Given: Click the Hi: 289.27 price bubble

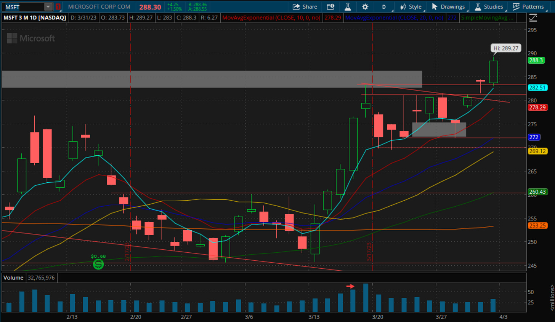Looking at the screenshot, I should pyautogui.click(x=506, y=48).
